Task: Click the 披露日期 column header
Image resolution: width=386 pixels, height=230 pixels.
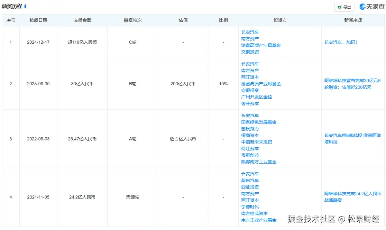Action: pos(38,20)
